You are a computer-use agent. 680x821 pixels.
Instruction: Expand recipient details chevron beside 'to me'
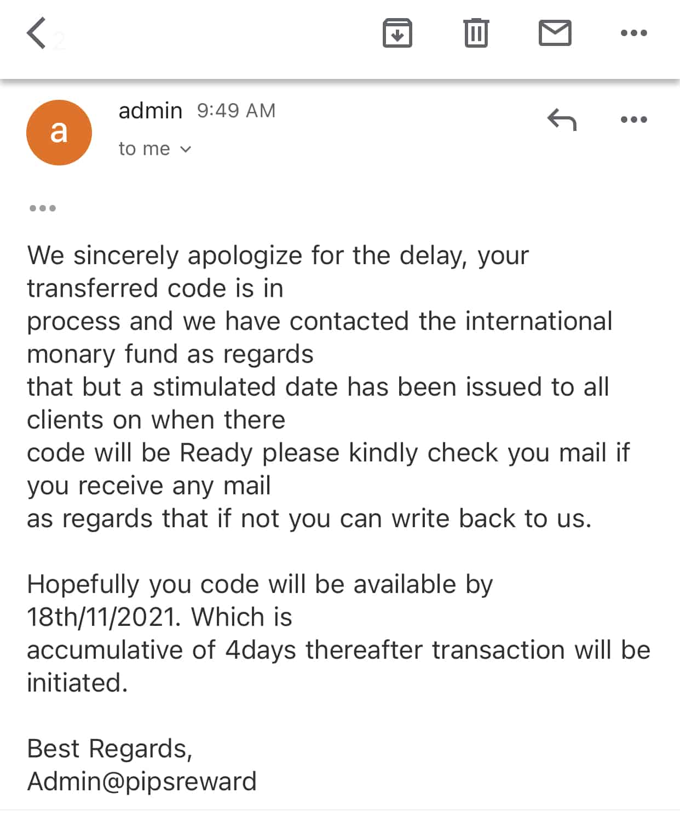pyautogui.click(x=186, y=149)
